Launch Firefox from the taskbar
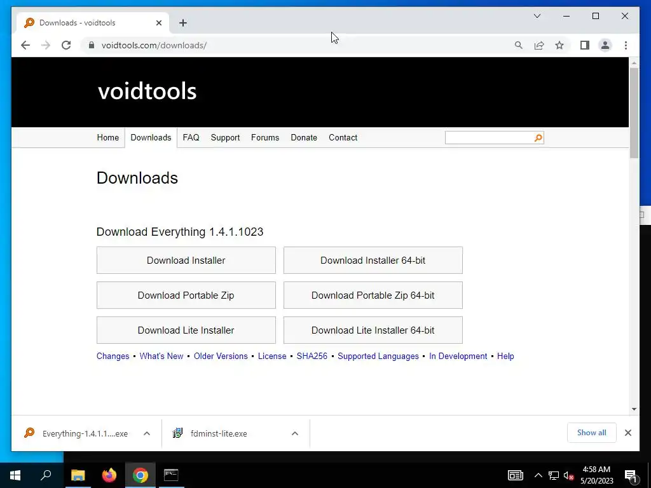The image size is (651, 488). [x=109, y=475]
